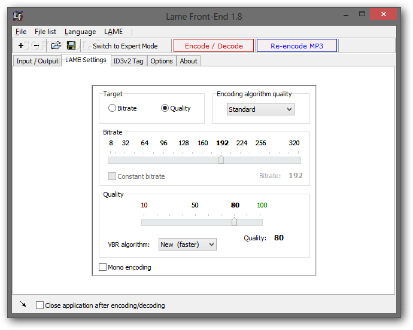Open a file list with the folder icon

pos(56,45)
